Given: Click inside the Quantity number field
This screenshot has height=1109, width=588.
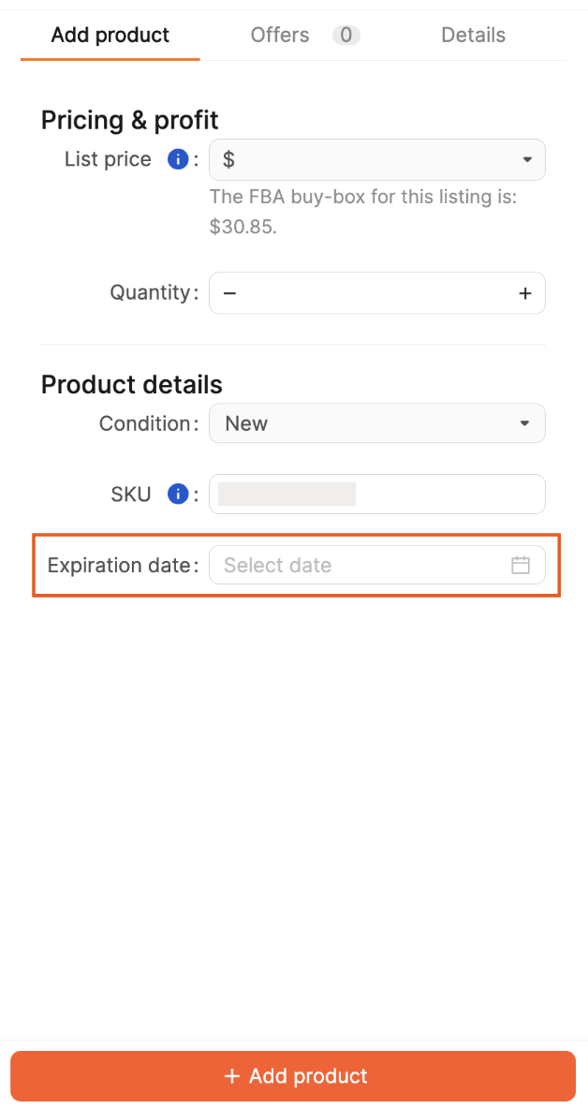Looking at the screenshot, I should click(377, 293).
